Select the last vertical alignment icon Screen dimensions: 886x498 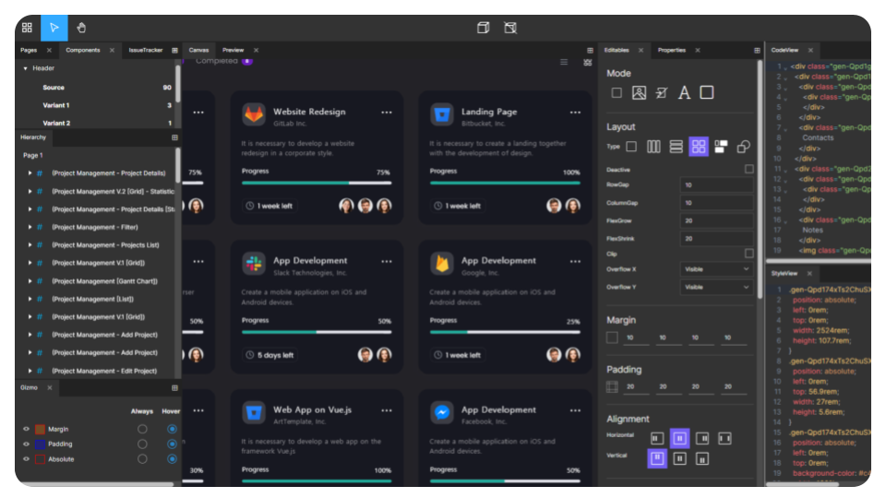702,459
